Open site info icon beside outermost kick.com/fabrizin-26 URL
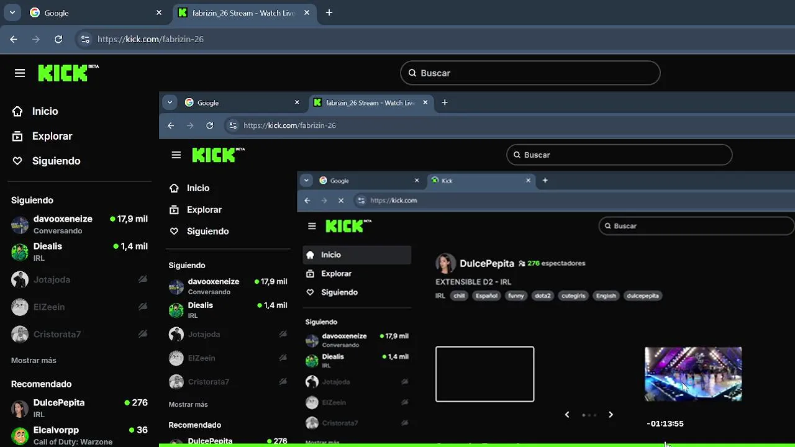795x447 pixels. point(86,39)
